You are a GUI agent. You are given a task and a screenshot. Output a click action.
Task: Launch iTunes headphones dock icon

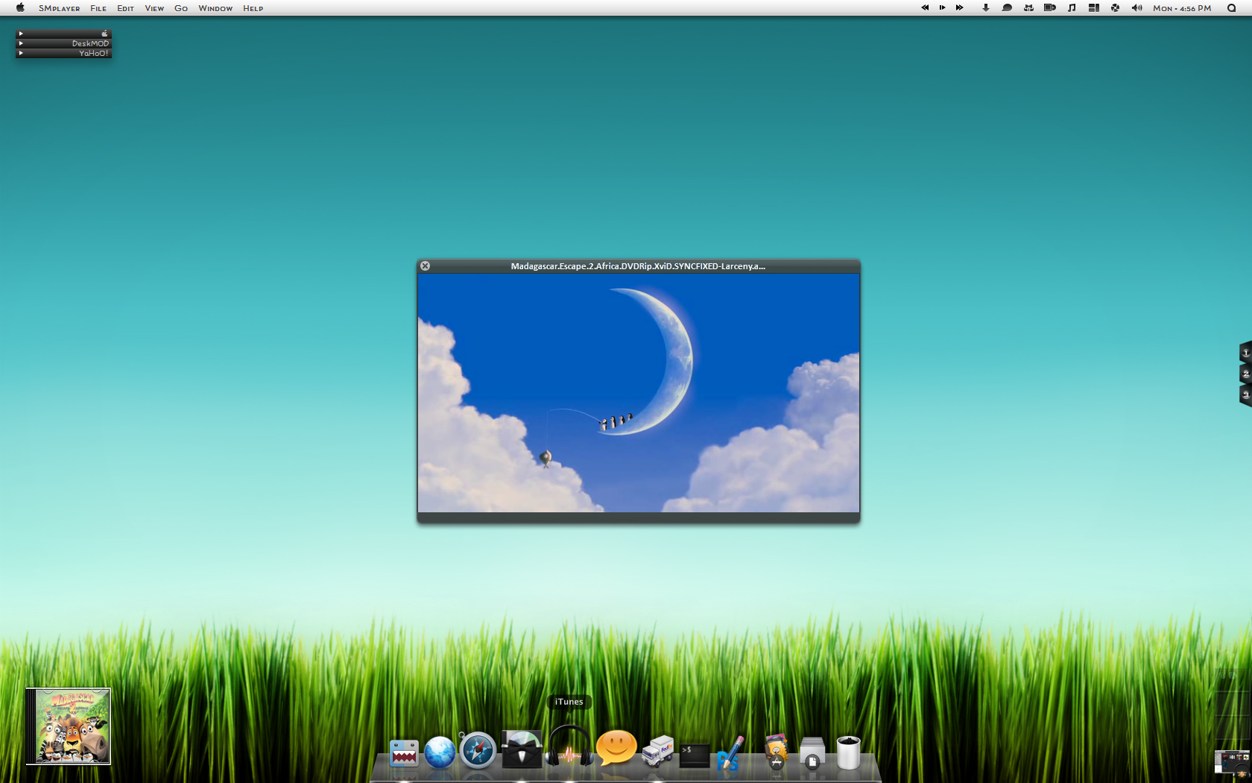pos(569,746)
